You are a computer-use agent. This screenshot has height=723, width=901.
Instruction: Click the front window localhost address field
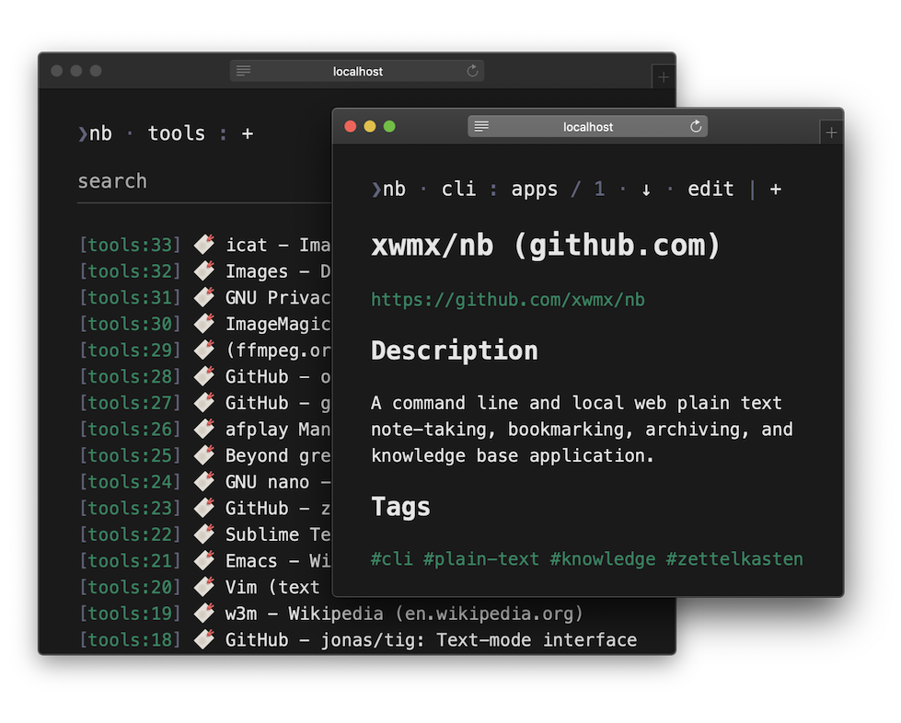(x=587, y=126)
